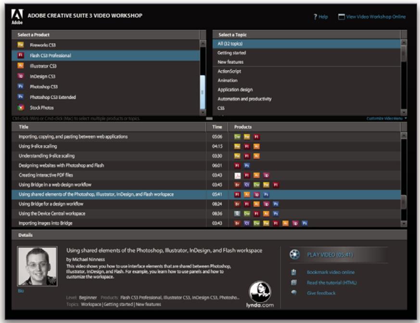Open the Customize Video Menu dropdown
The width and height of the screenshot is (420, 323).
(x=386, y=118)
